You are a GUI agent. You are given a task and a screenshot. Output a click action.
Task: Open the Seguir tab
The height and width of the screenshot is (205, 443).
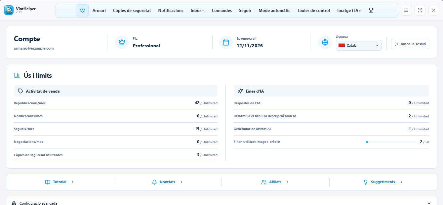tap(245, 11)
